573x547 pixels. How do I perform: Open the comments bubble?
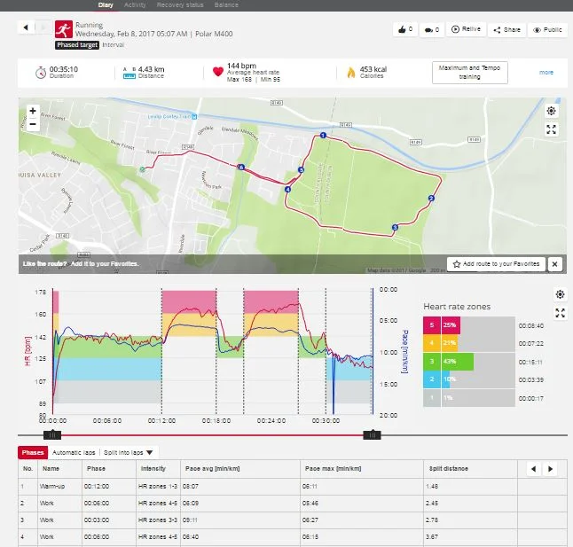tap(432, 29)
